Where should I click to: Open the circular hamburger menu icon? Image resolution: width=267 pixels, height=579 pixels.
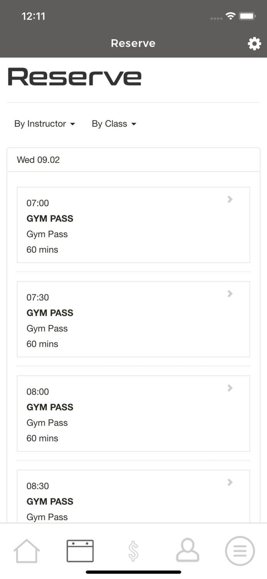coord(240,551)
